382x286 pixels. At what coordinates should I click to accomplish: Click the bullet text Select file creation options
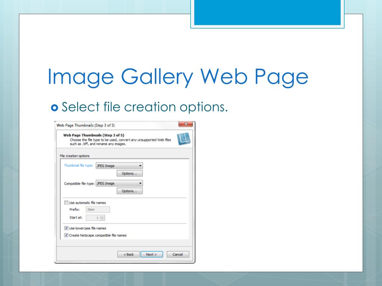(144, 107)
